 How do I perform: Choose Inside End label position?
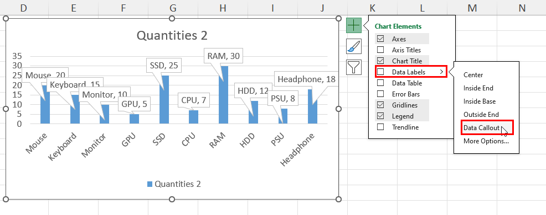(478, 88)
